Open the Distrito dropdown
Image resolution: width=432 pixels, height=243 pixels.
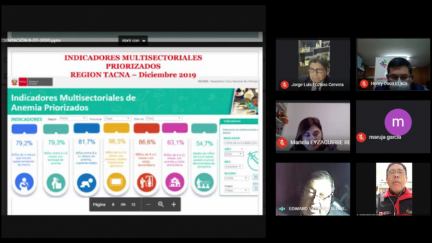click(163, 118)
